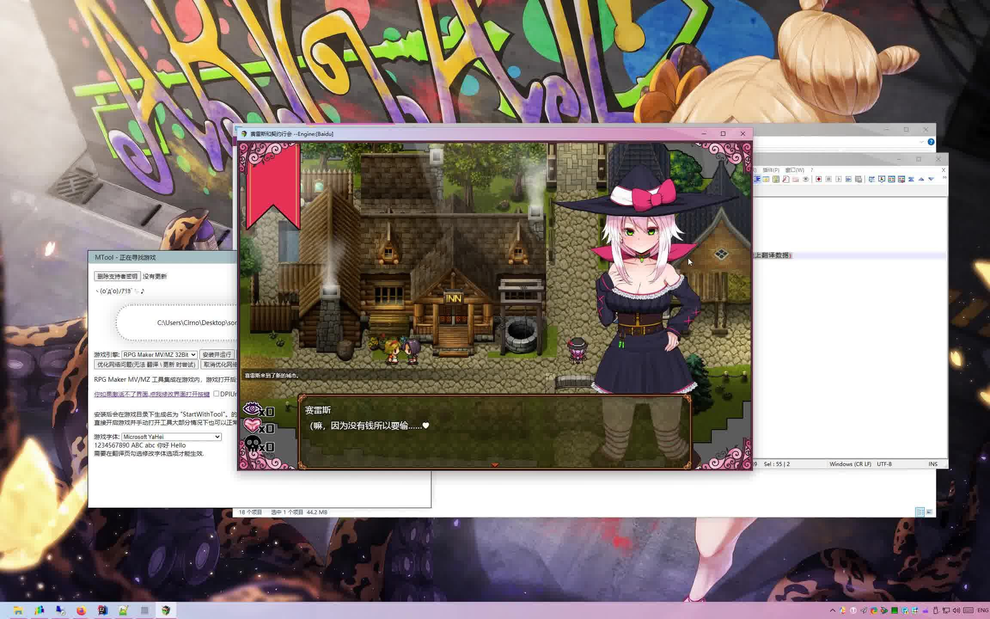Click the blue up-triangle icon in editor toolbar
The height and width of the screenshot is (619, 990).
921,179
